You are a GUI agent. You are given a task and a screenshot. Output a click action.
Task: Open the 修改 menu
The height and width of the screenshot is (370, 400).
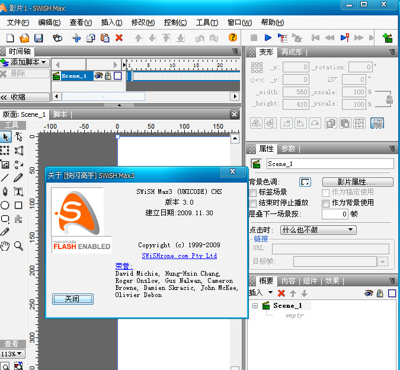(142, 23)
